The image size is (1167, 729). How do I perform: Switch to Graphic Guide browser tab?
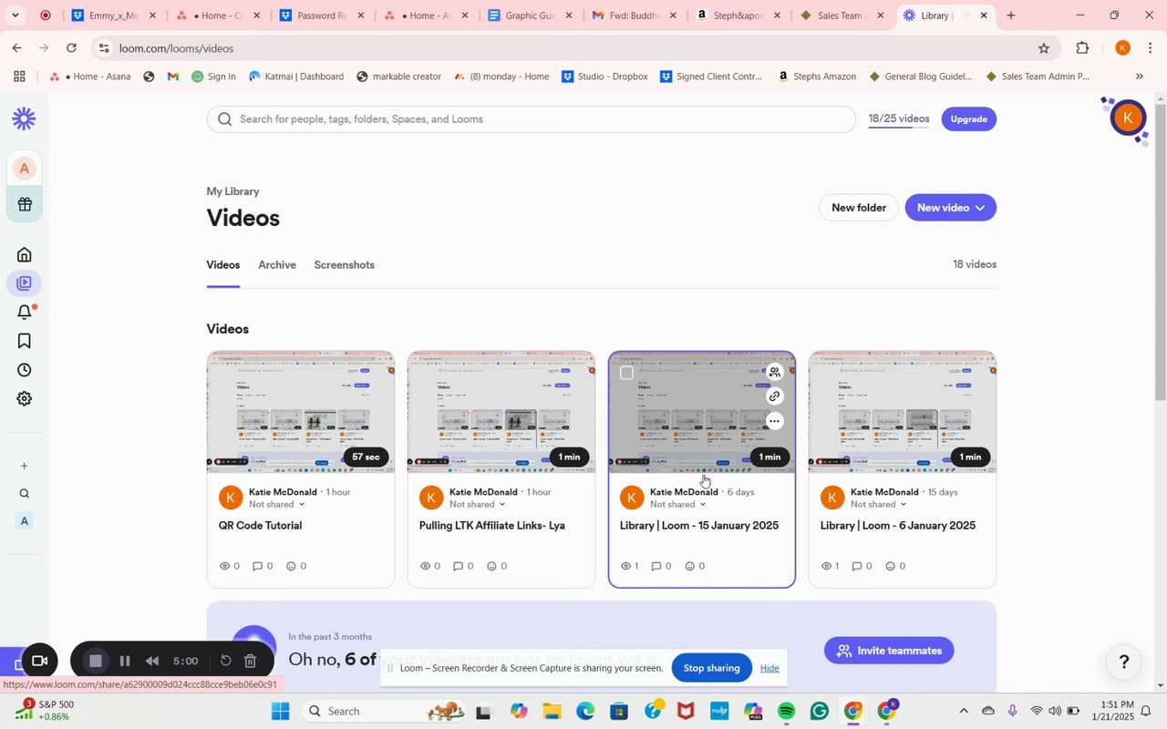(x=532, y=15)
